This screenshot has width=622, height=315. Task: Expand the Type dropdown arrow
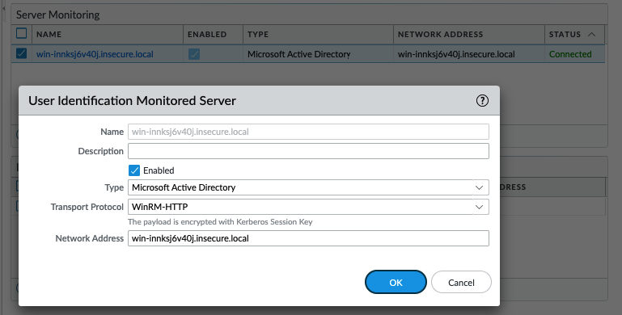click(x=479, y=187)
